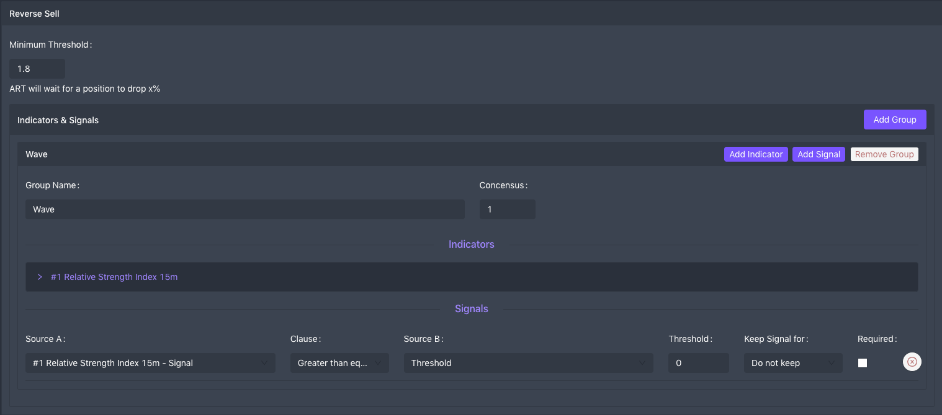This screenshot has width=942, height=415.
Task: Click the 'ART will wait for a position' text
Action: pyautogui.click(x=85, y=89)
